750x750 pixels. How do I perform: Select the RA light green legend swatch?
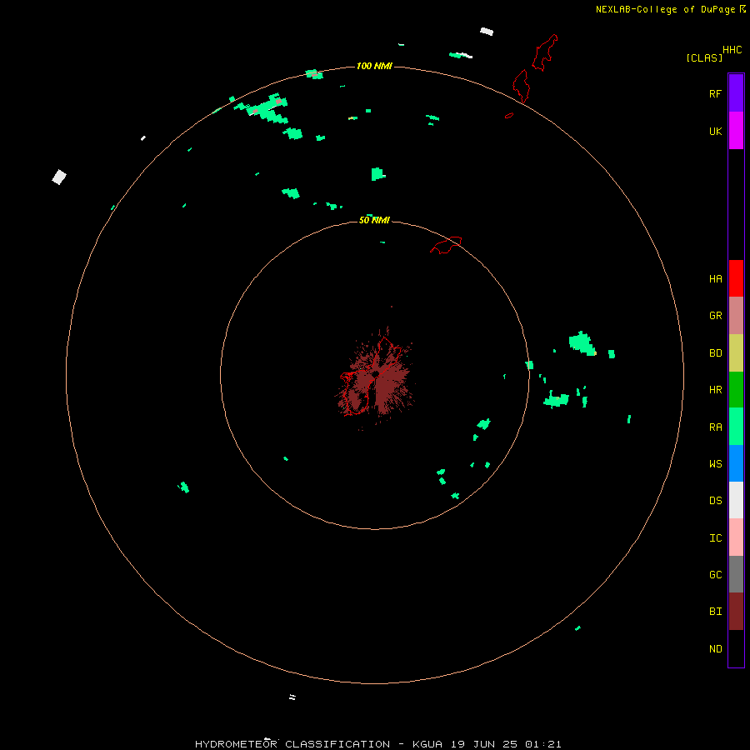[736, 427]
